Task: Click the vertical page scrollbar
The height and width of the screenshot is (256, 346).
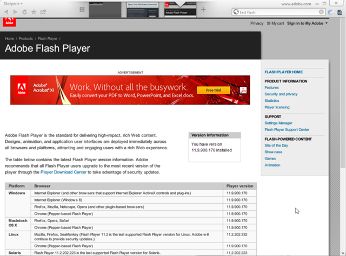Action: (343, 92)
